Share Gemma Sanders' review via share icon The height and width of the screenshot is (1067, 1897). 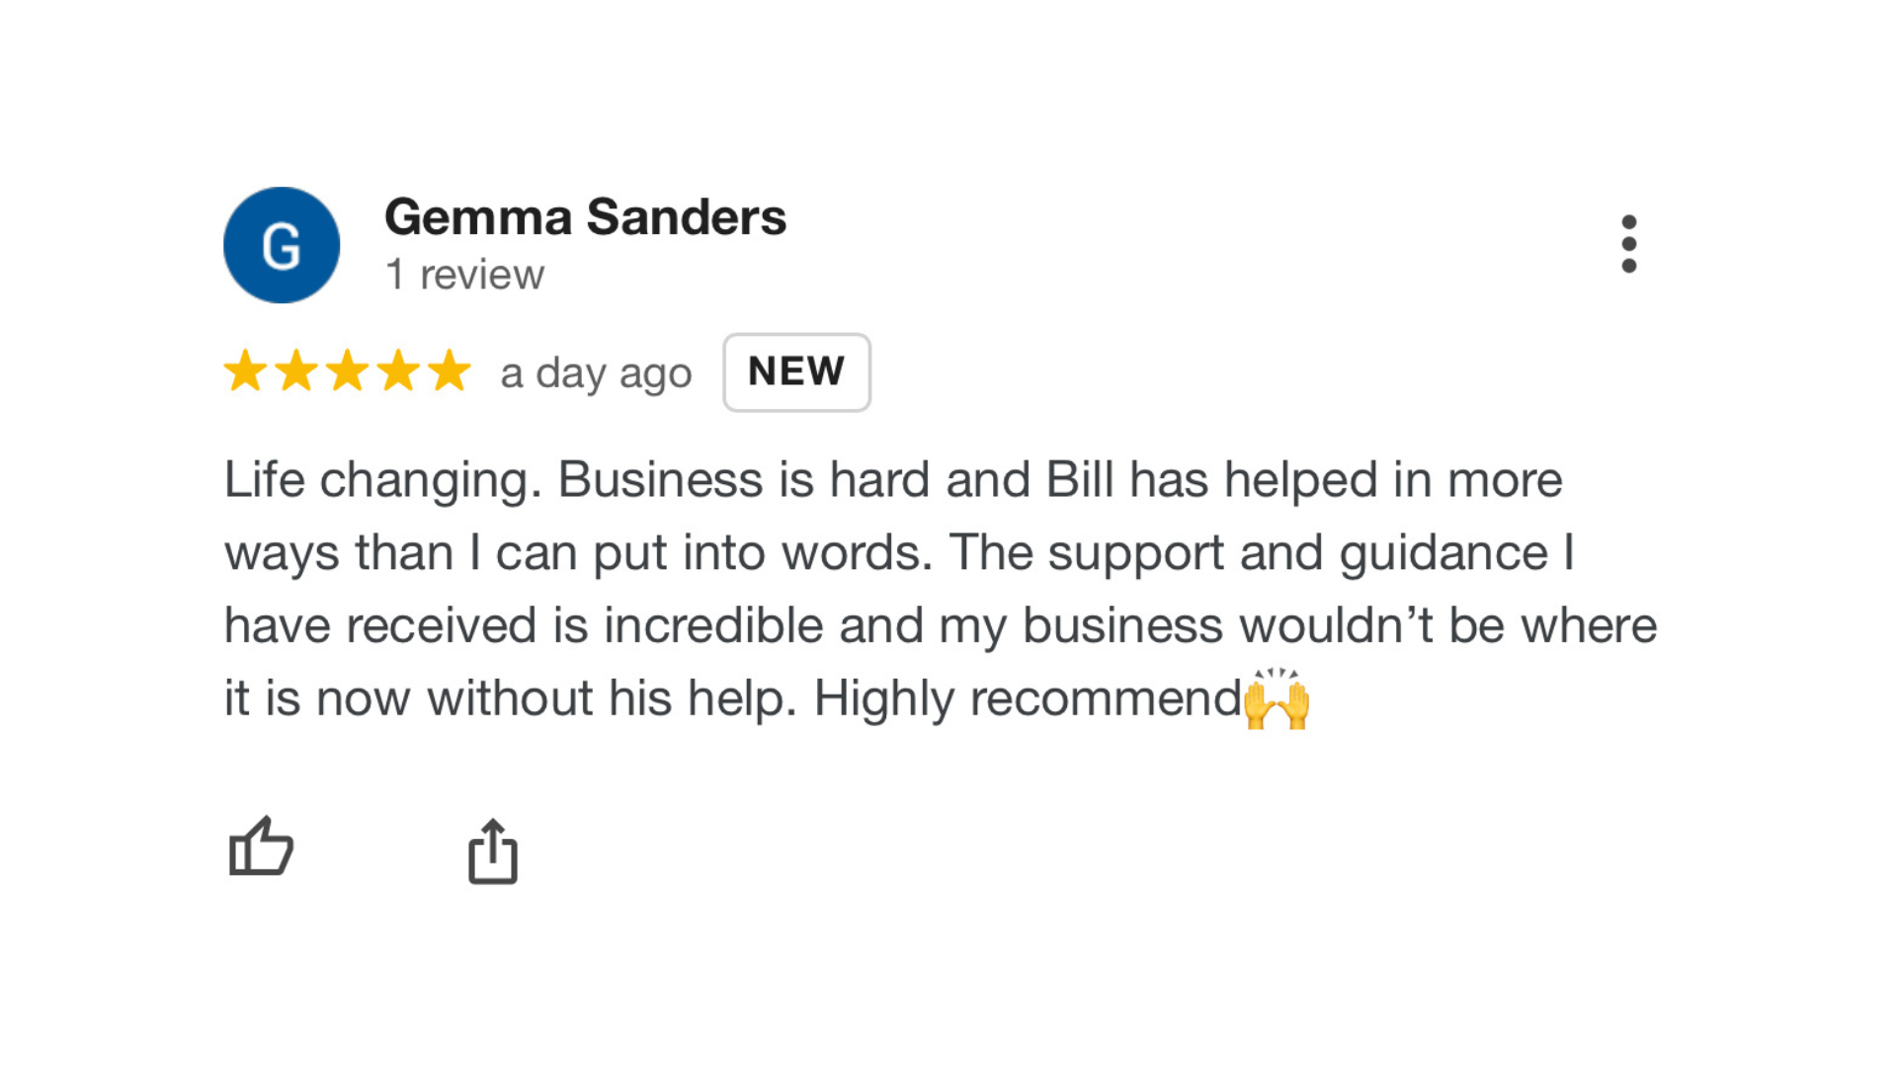492,851
